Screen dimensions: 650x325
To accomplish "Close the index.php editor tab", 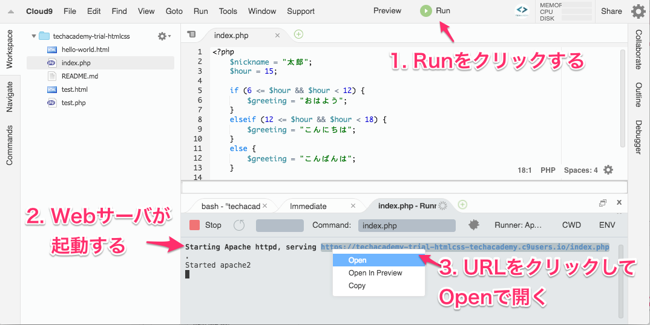I will coord(278,35).
